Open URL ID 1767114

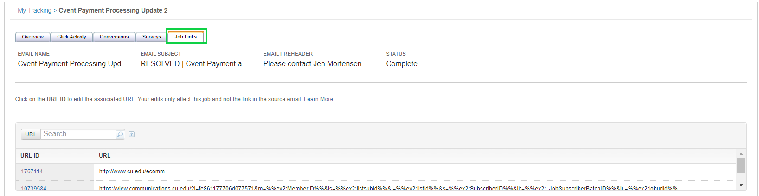click(x=32, y=171)
